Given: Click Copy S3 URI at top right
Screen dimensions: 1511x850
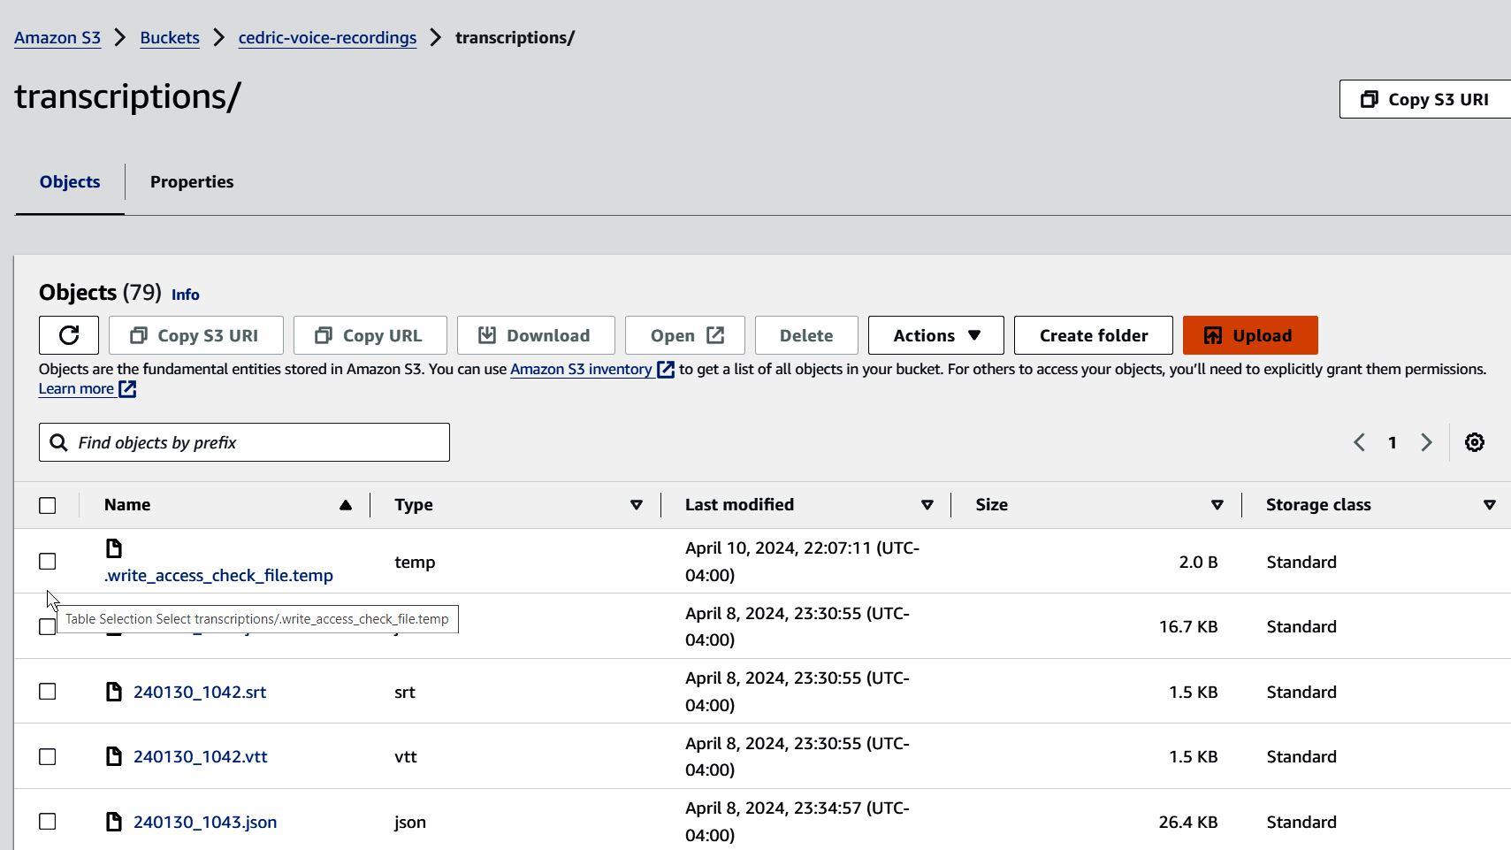Looking at the screenshot, I should coord(1424,99).
